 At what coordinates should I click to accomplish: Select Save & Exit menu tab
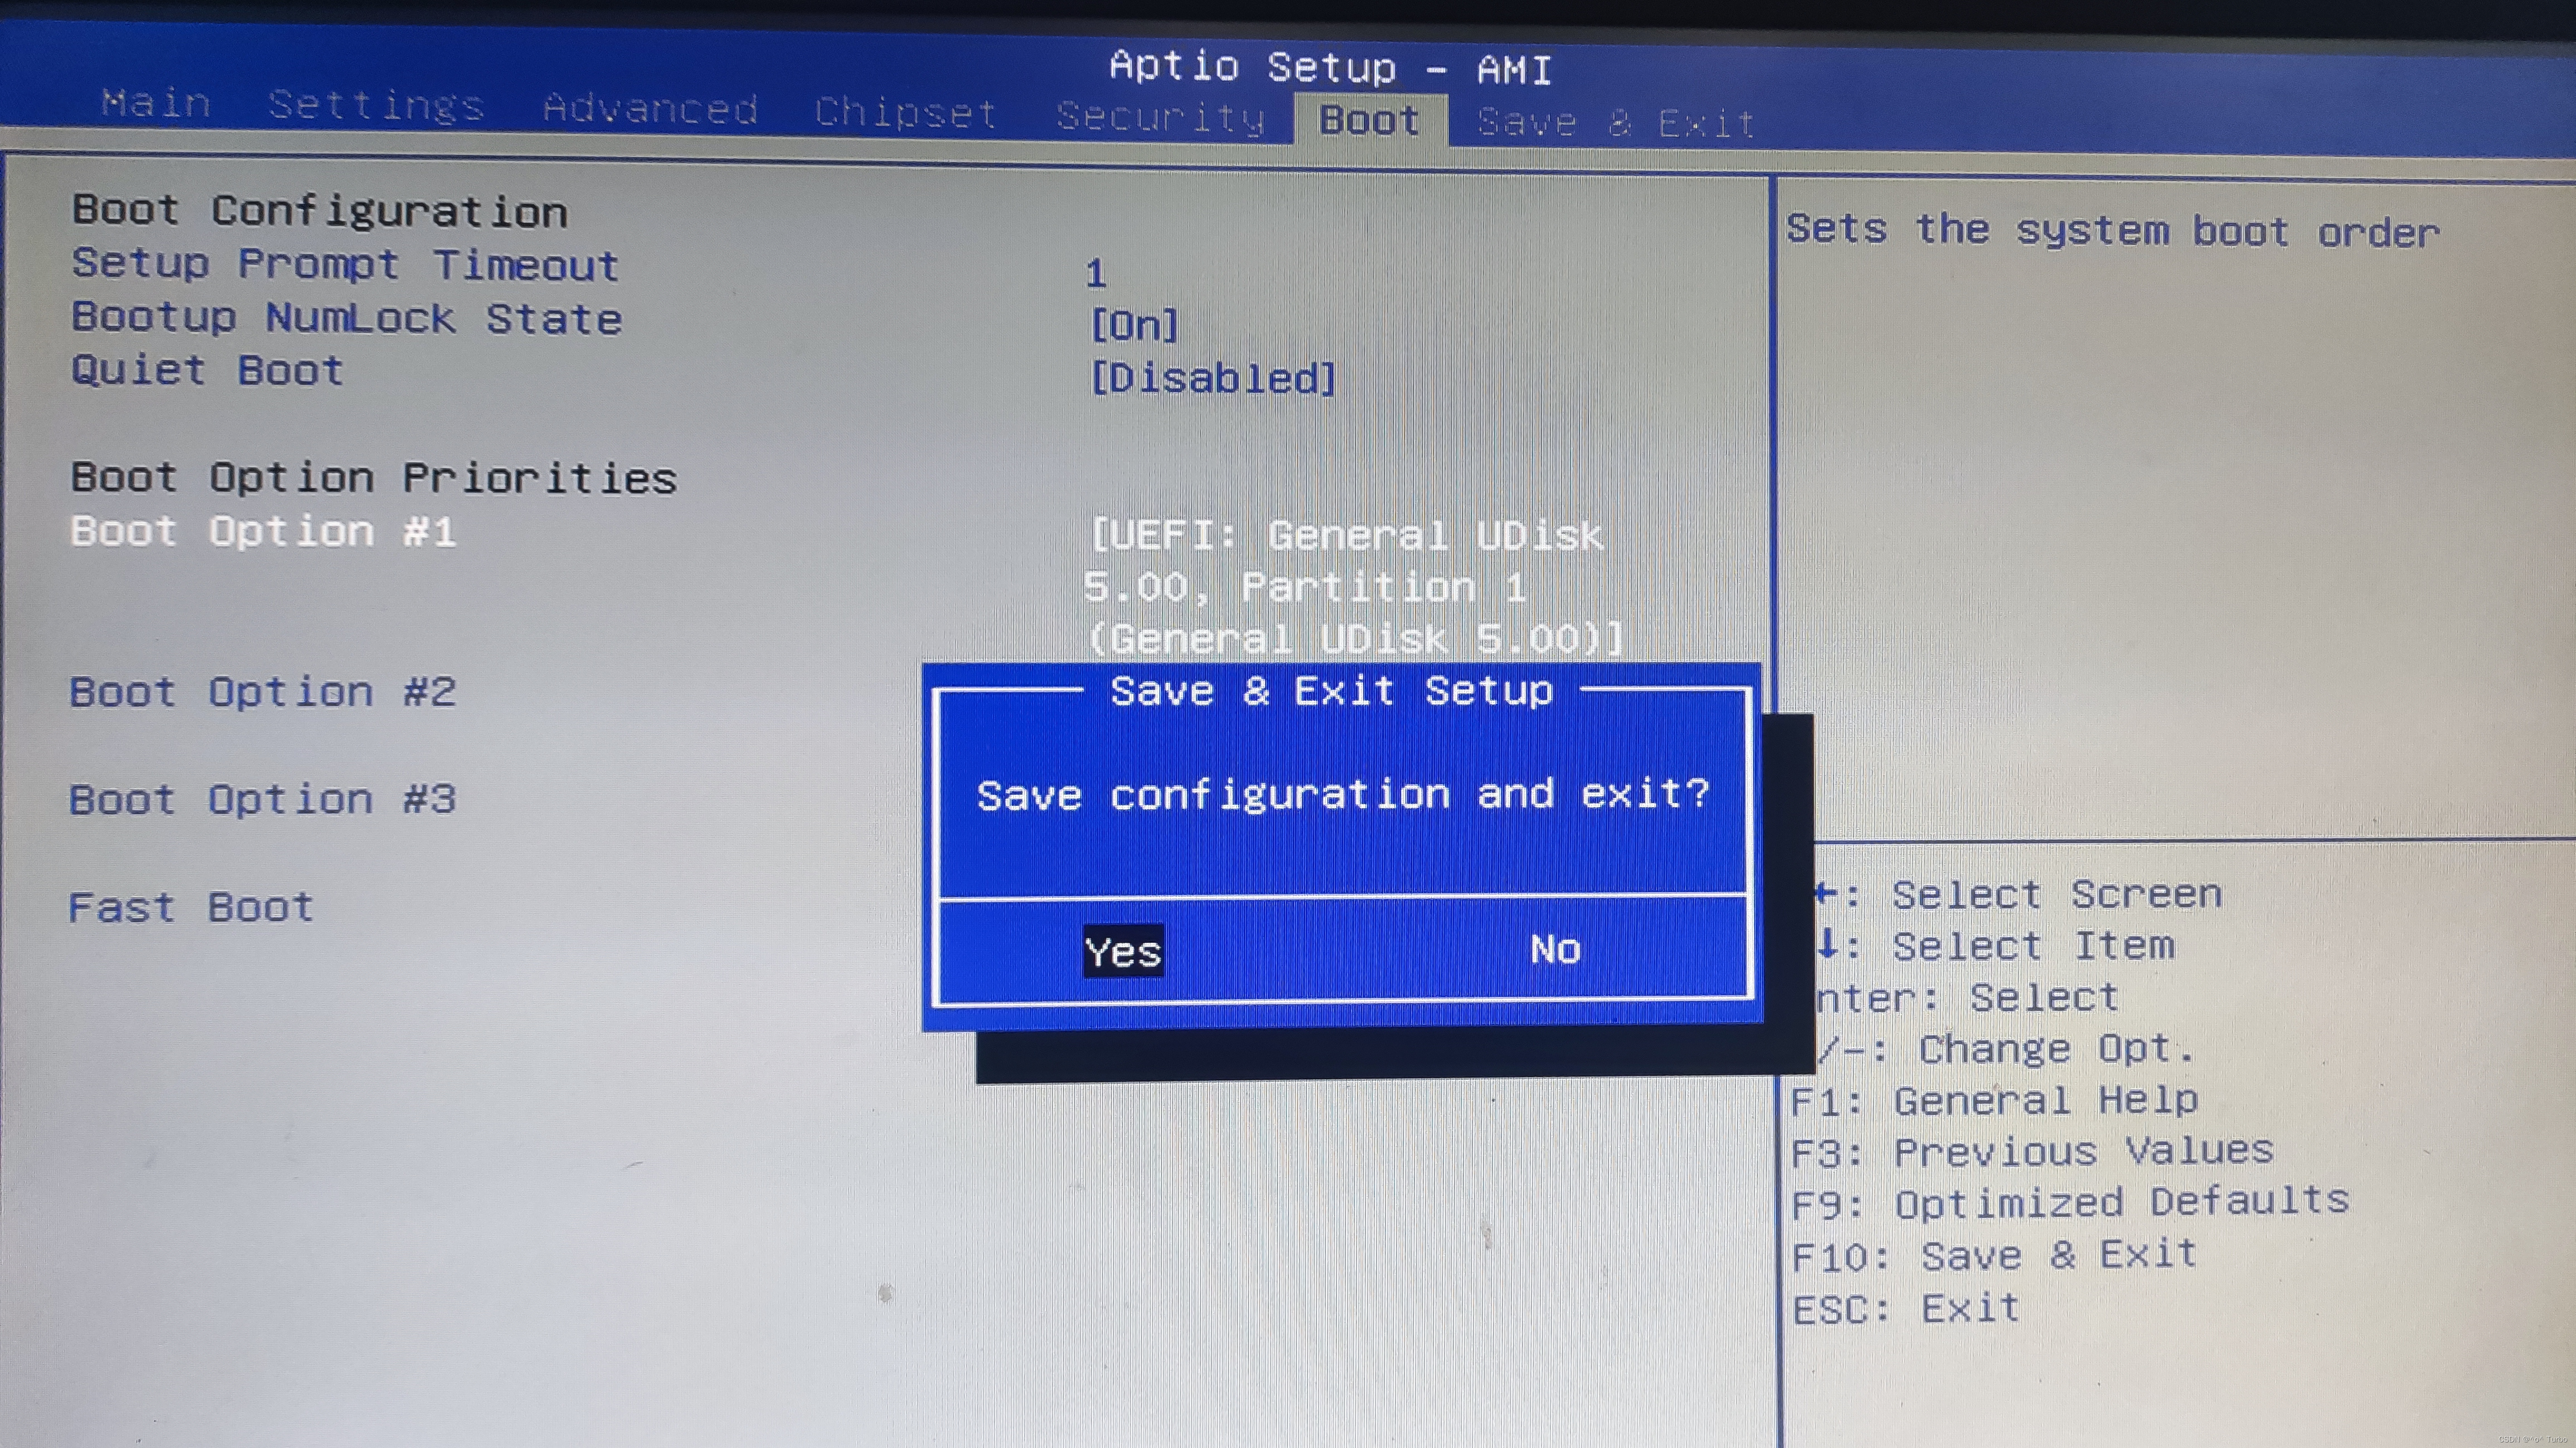click(1610, 119)
